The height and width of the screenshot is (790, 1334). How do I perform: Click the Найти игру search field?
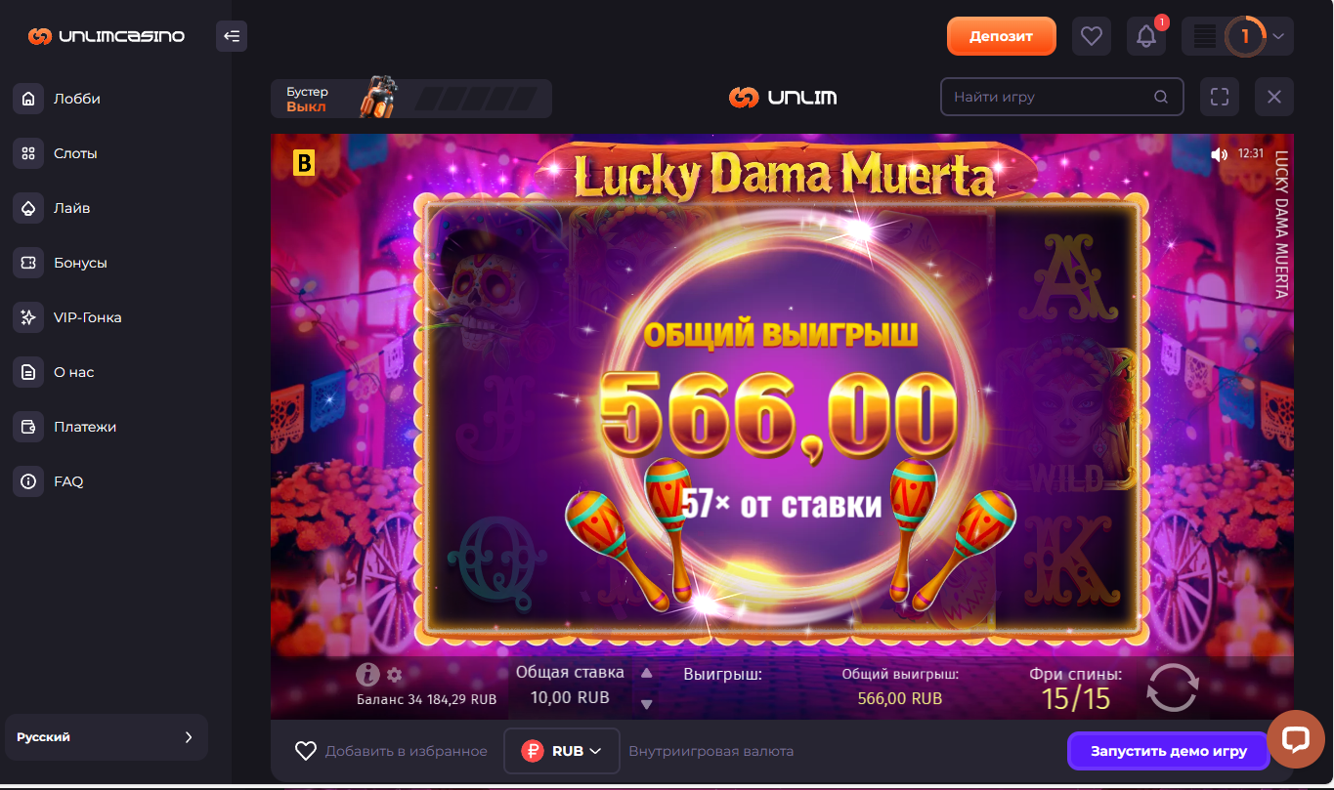point(1062,97)
